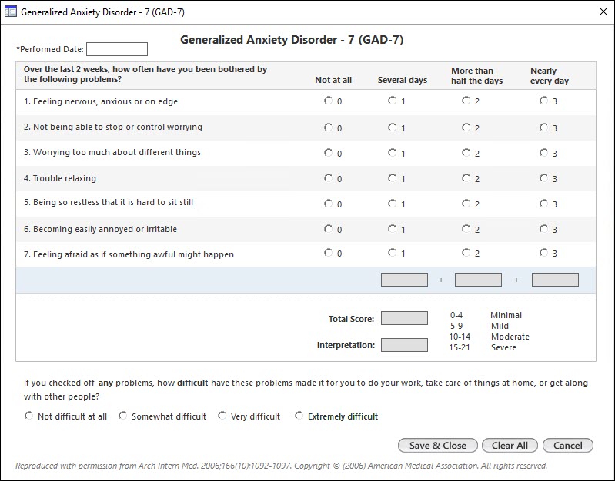Click the Cancel button
This screenshot has width=615, height=481.
(x=567, y=446)
